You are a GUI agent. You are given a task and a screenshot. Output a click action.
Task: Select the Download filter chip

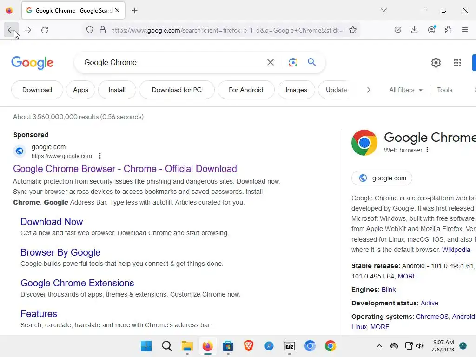pyautogui.click(x=37, y=90)
